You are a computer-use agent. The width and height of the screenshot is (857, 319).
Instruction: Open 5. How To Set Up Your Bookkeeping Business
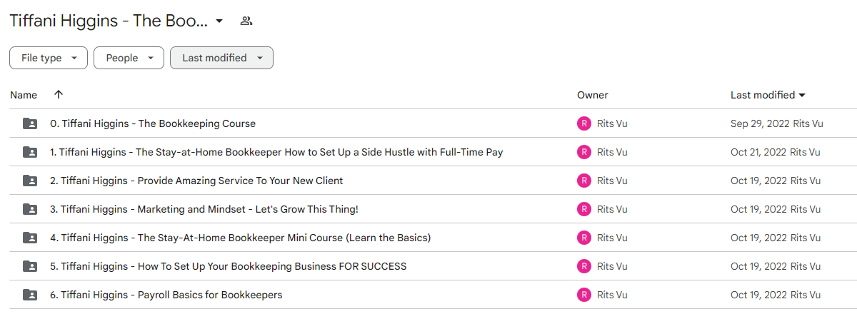click(228, 266)
